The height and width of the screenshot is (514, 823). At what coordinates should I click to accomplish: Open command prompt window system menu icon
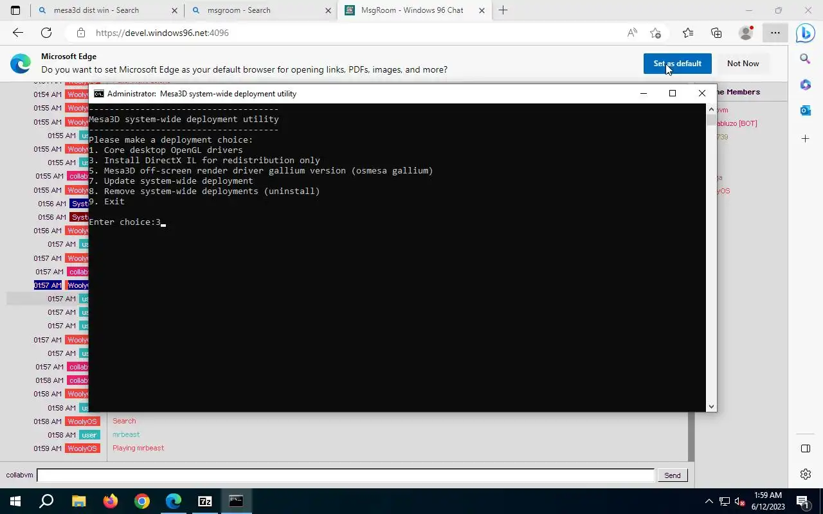point(99,94)
